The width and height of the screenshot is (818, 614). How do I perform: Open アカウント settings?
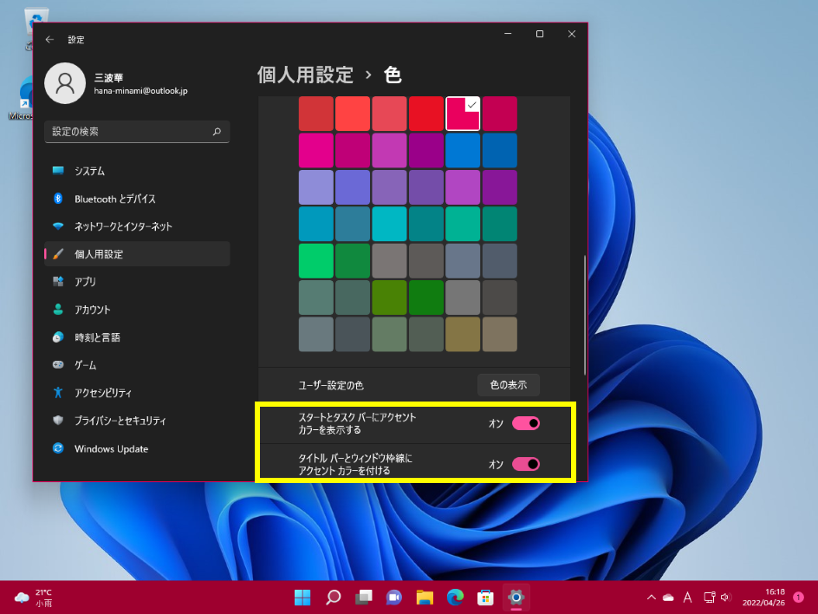pos(137,309)
